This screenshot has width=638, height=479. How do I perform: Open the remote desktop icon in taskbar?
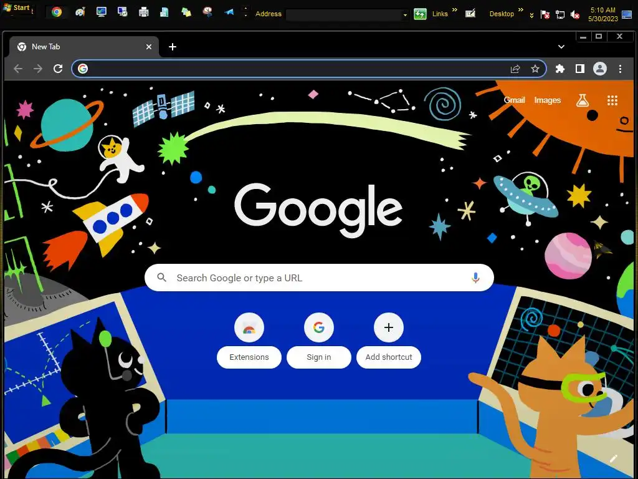click(x=123, y=12)
